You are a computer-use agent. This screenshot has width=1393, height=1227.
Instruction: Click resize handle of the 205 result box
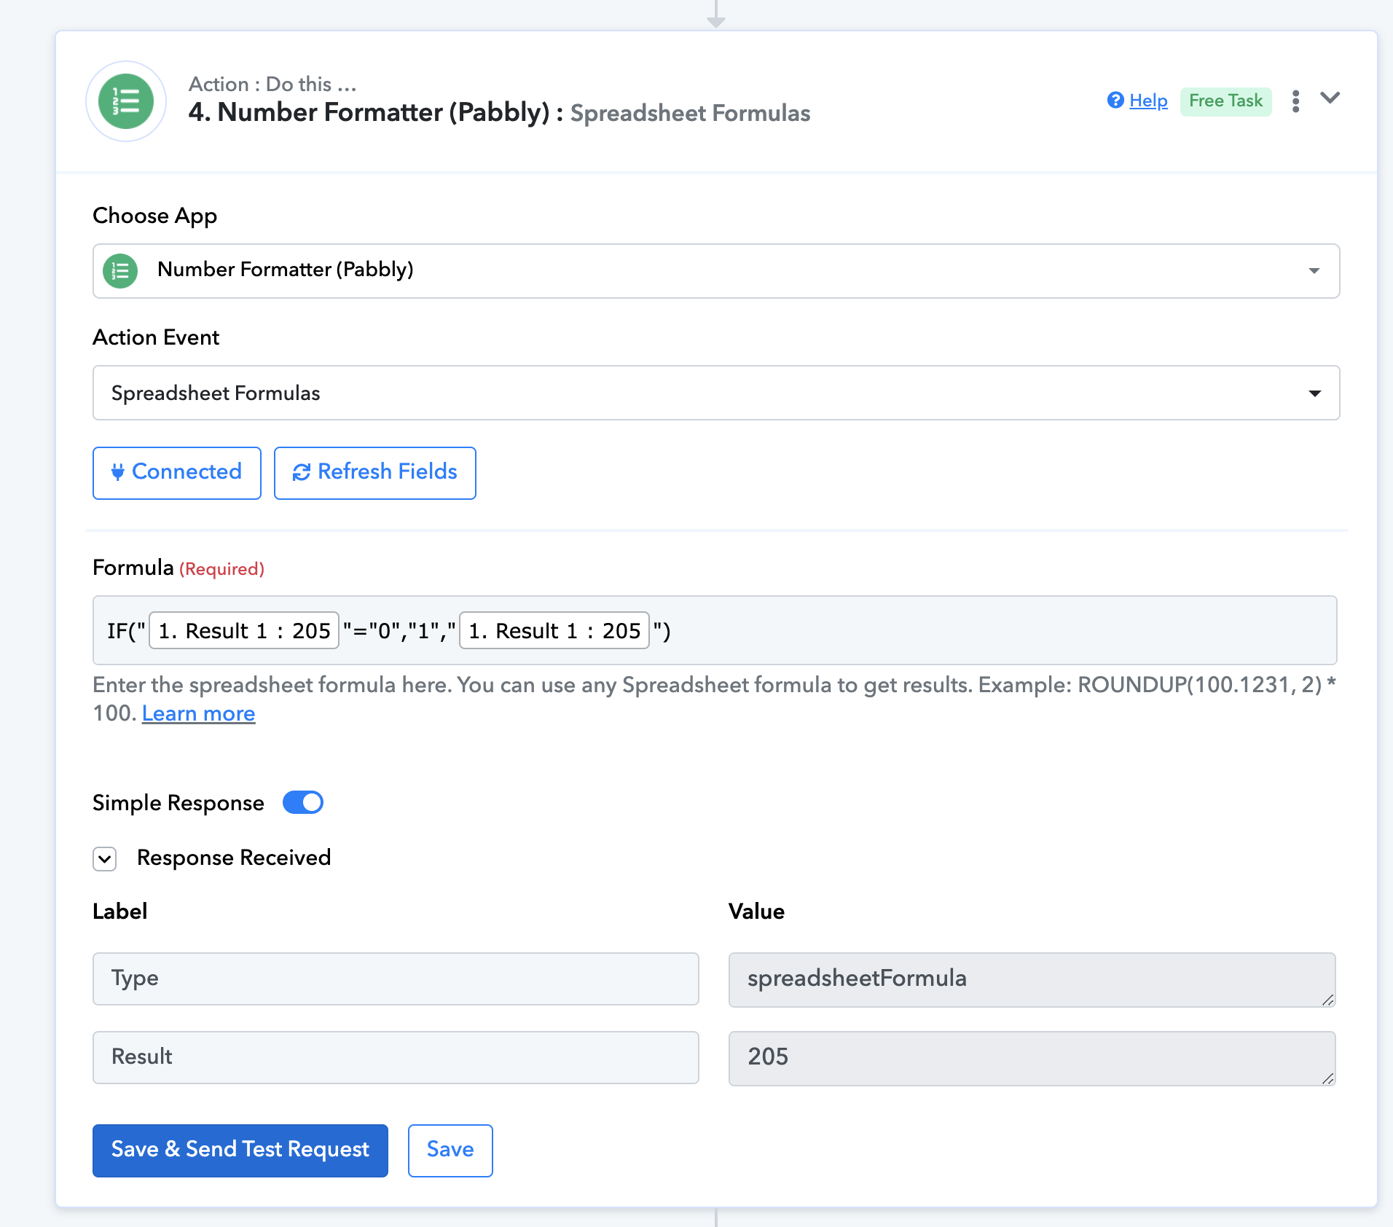point(1327,1078)
